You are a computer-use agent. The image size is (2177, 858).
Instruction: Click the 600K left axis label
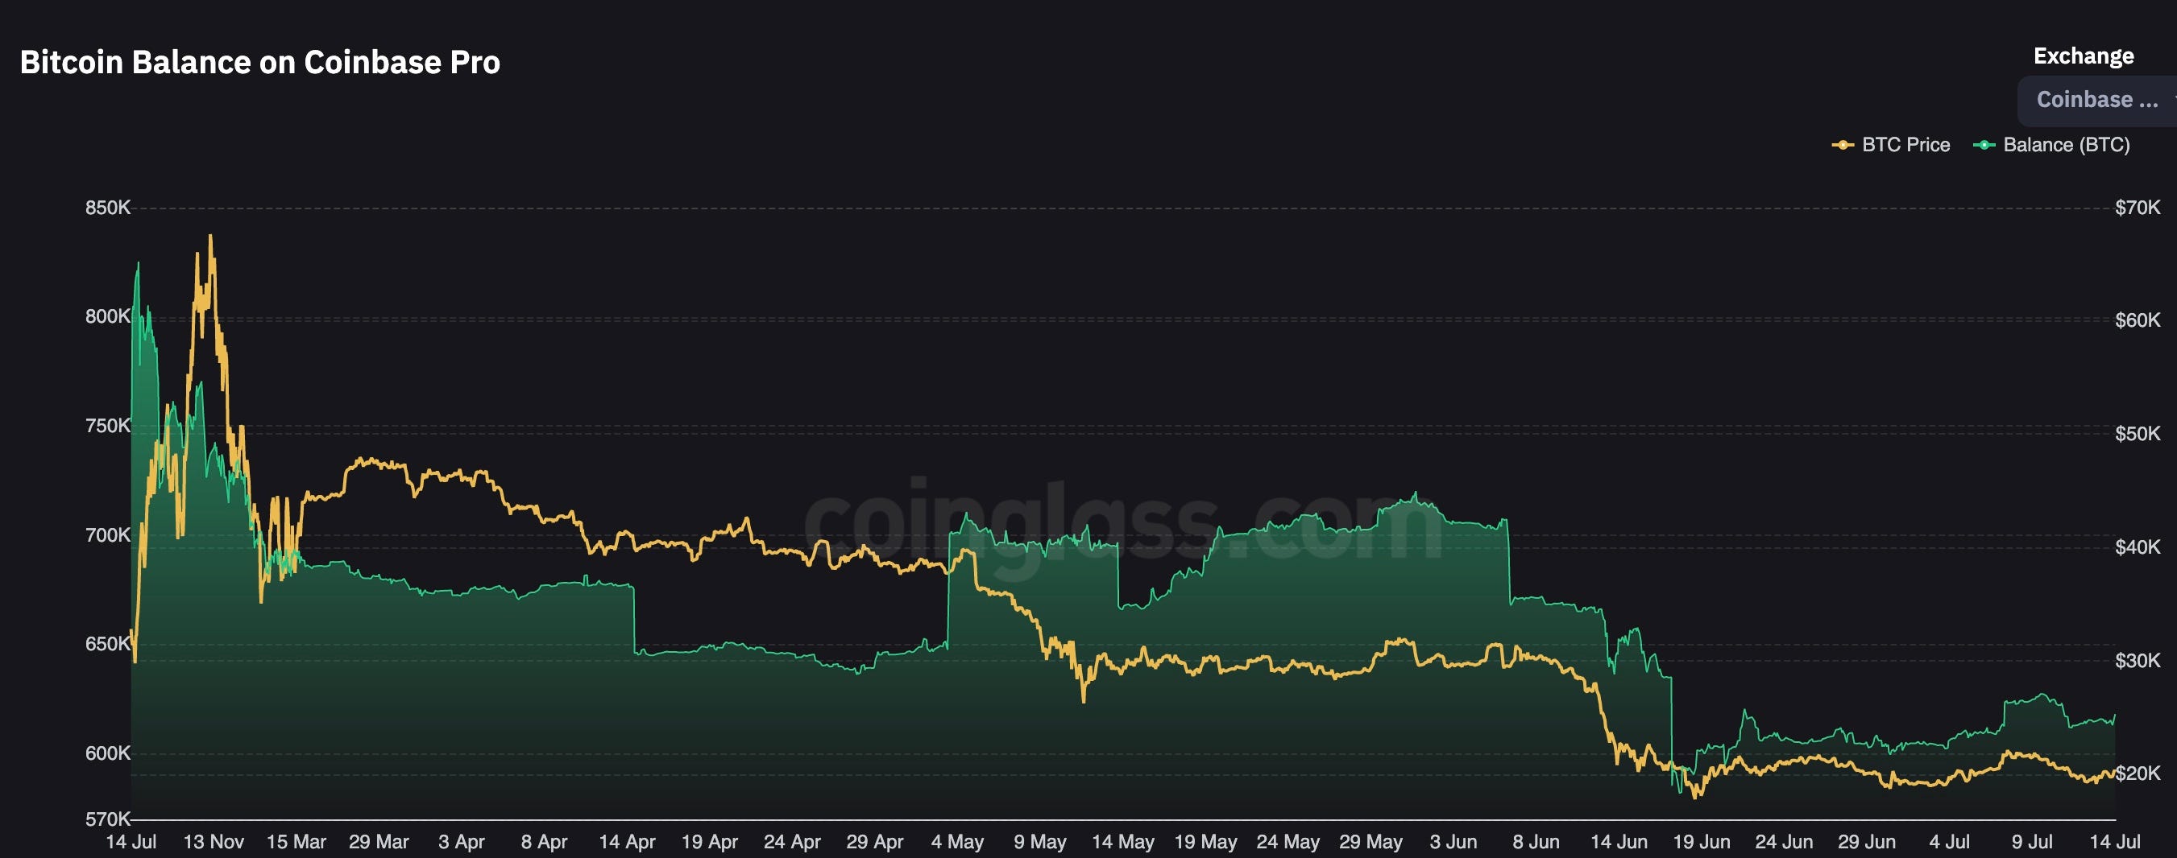(x=107, y=753)
